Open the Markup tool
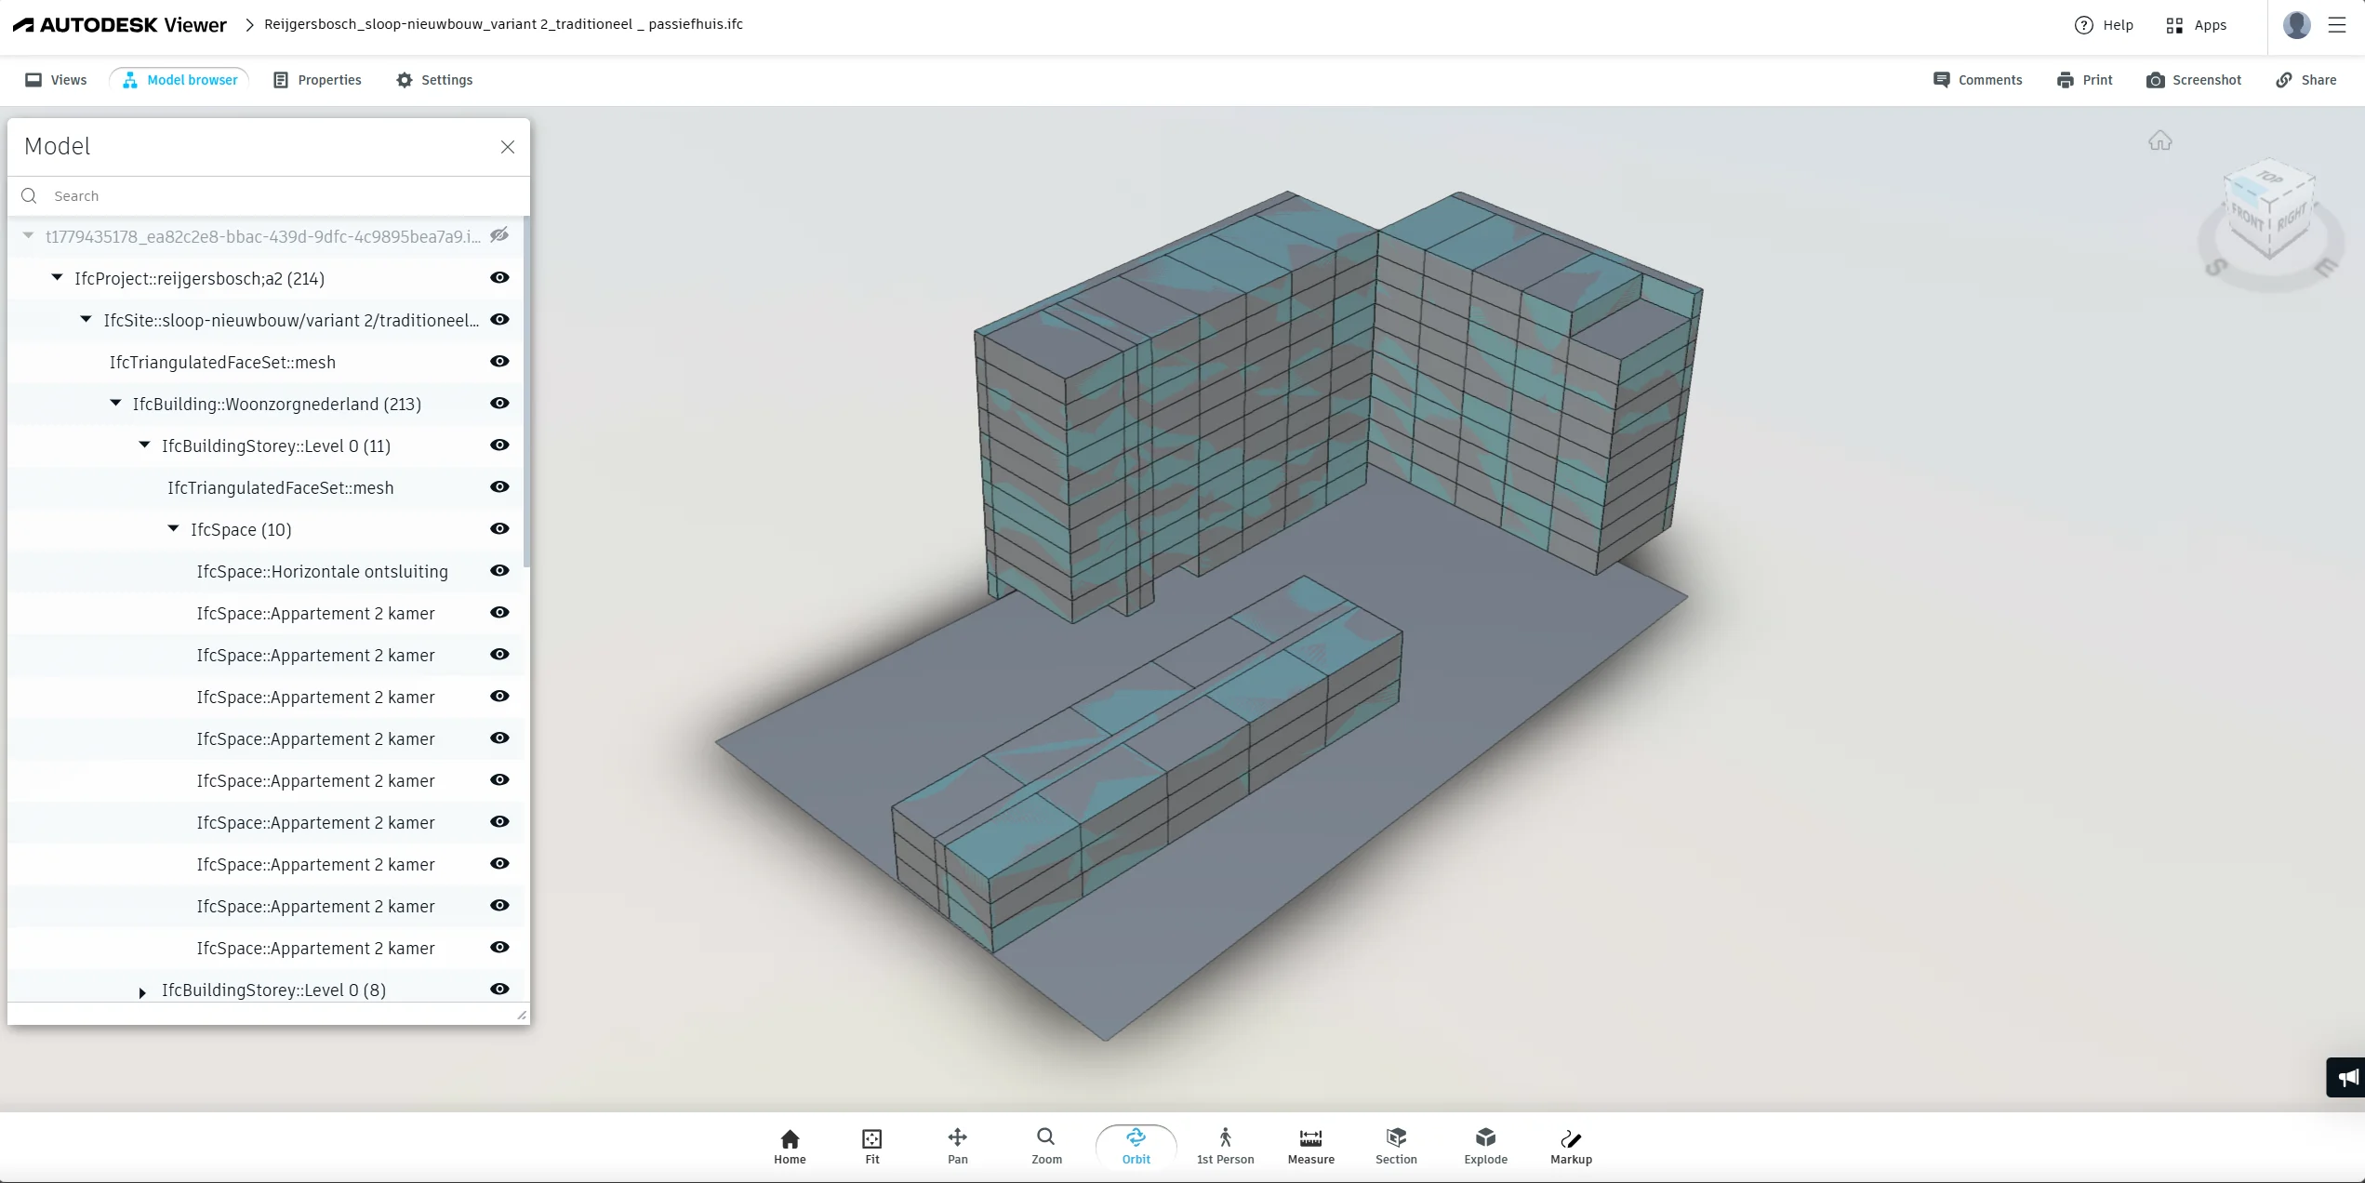Screen dimensions: 2365x1183 click(1571, 1146)
